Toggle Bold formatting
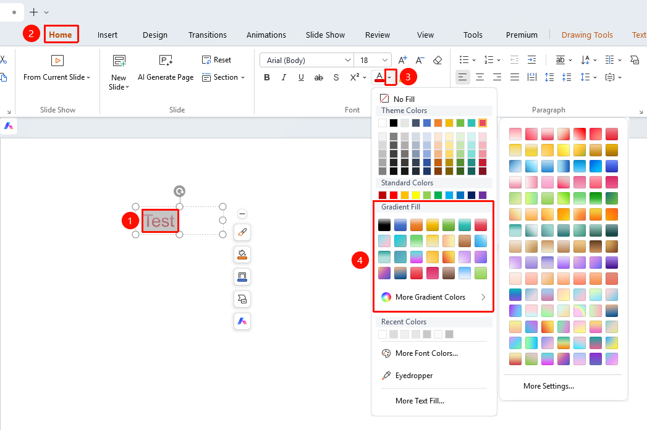 [267, 77]
